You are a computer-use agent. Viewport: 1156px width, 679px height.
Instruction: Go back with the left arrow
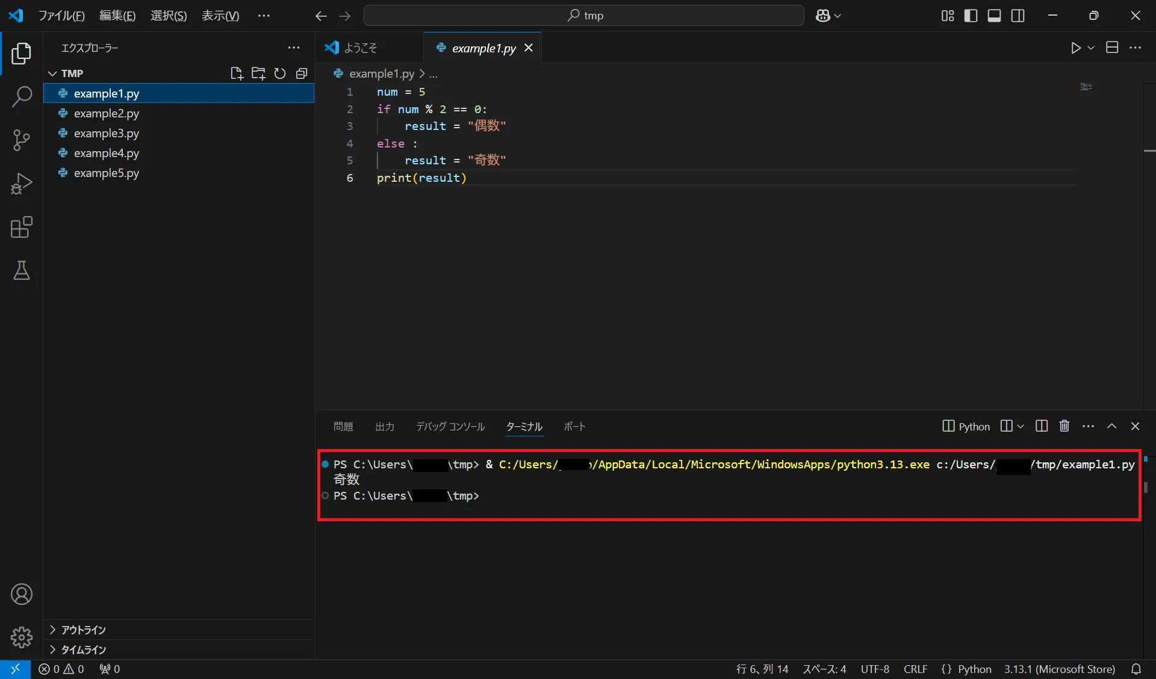tap(321, 16)
